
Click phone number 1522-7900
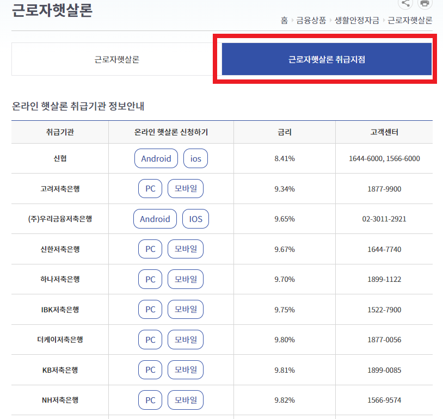coord(384,310)
